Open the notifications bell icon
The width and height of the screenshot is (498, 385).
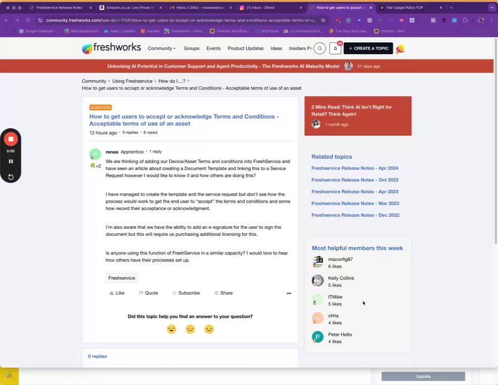click(335, 49)
